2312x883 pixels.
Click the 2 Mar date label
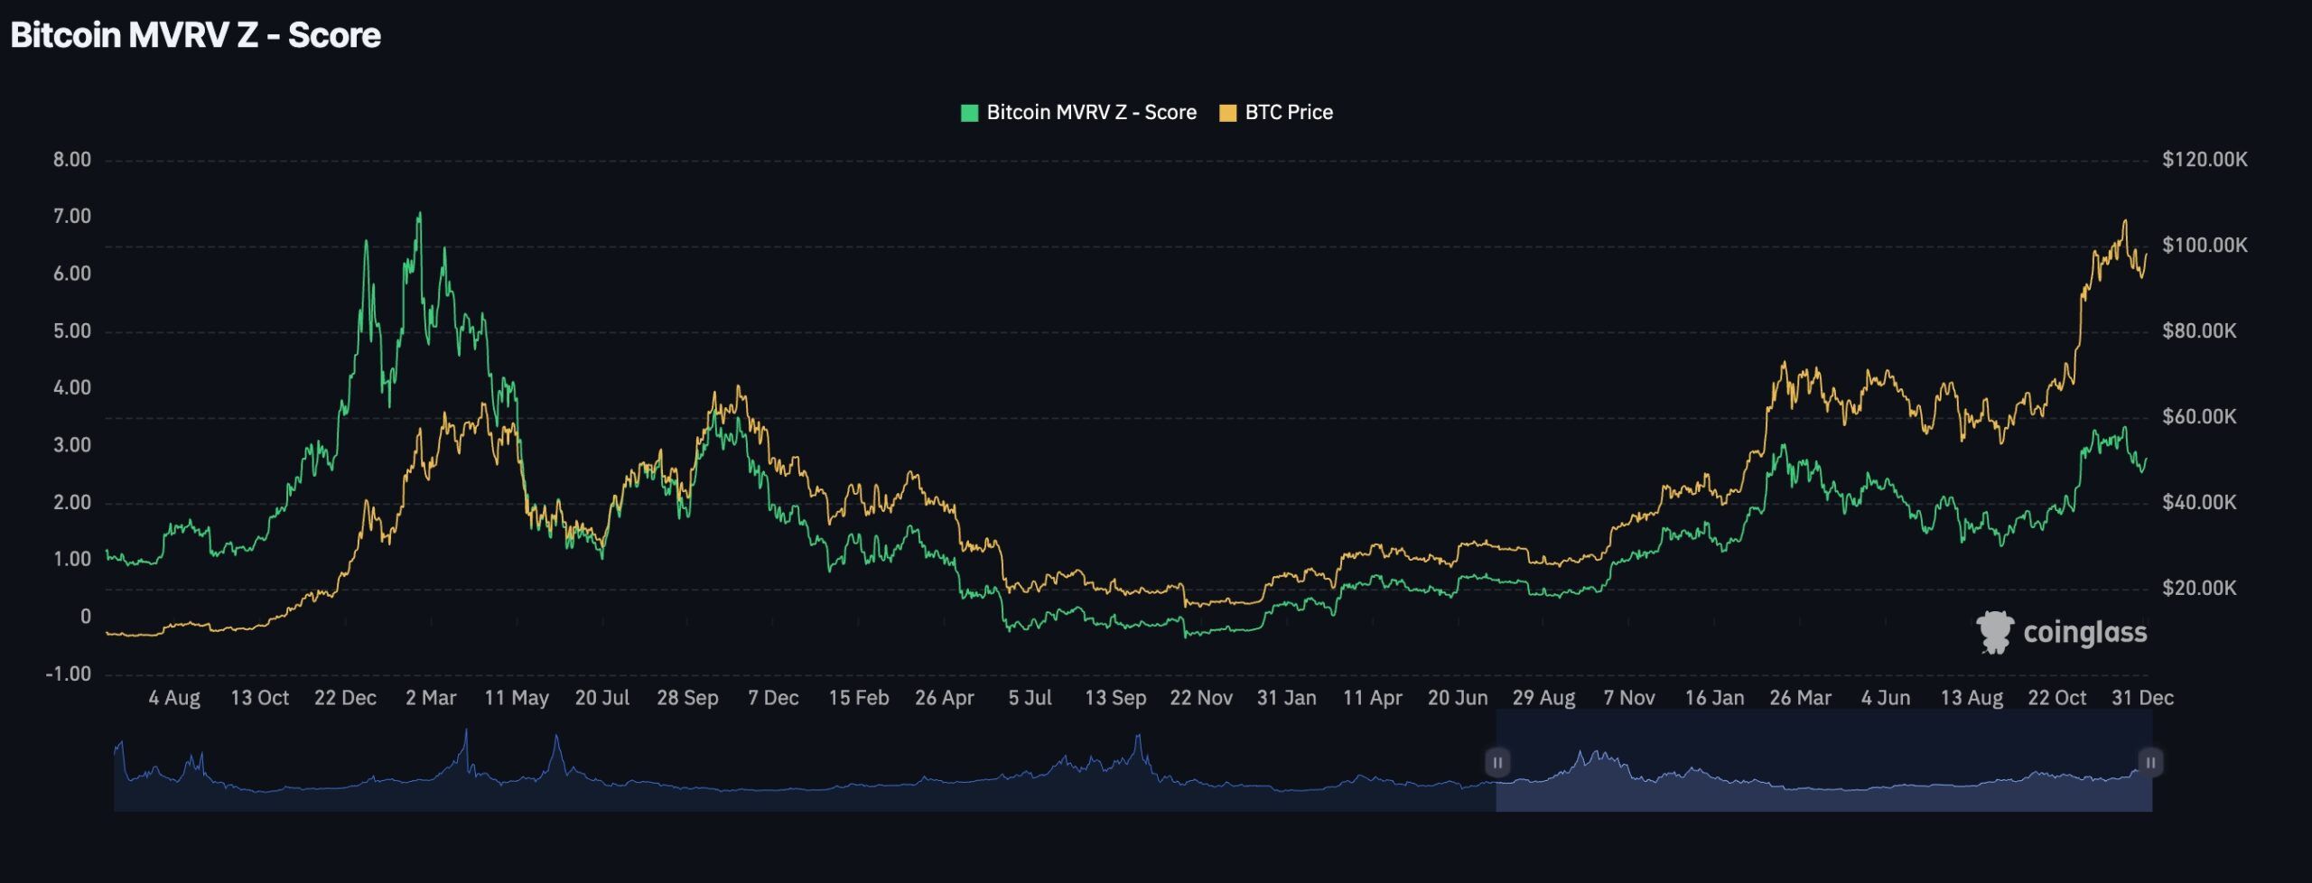(x=431, y=698)
